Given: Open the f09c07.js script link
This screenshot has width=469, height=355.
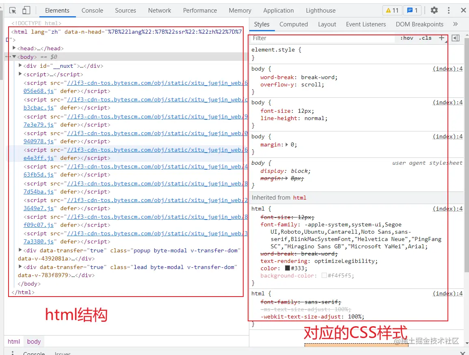Looking at the screenshot, I should (x=39, y=225).
